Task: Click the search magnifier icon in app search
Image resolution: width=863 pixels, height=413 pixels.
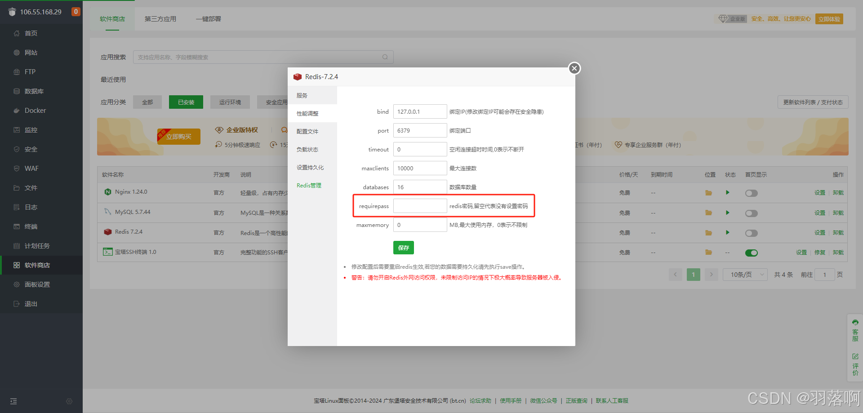Action: 385,57
